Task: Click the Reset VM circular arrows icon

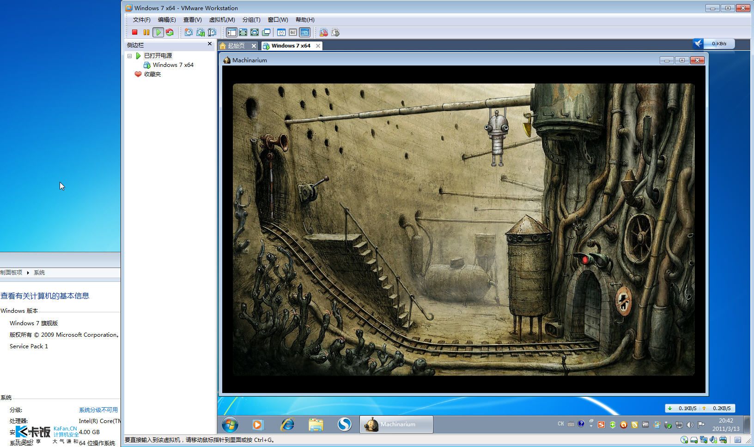Action: tap(170, 32)
